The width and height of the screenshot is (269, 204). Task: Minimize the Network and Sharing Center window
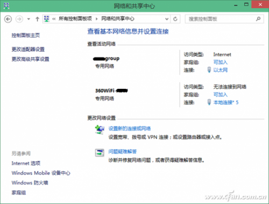[236, 5]
